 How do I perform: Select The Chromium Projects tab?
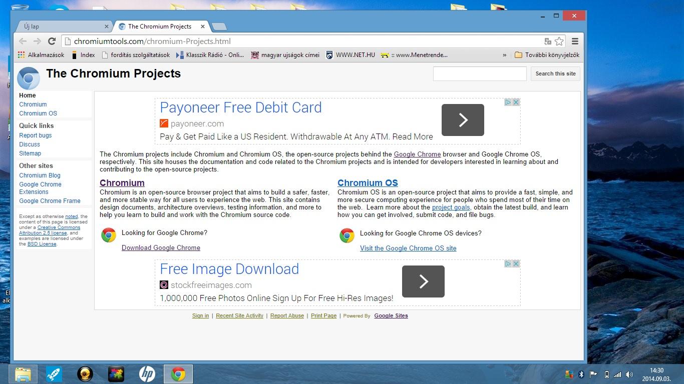(160, 26)
